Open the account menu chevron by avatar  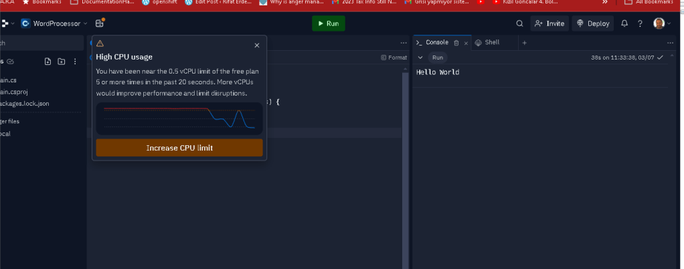pos(669,23)
